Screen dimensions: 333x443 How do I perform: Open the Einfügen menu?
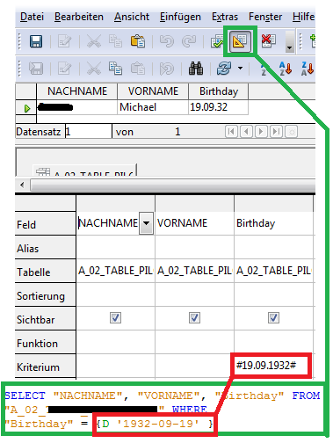(x=180, y=17)
